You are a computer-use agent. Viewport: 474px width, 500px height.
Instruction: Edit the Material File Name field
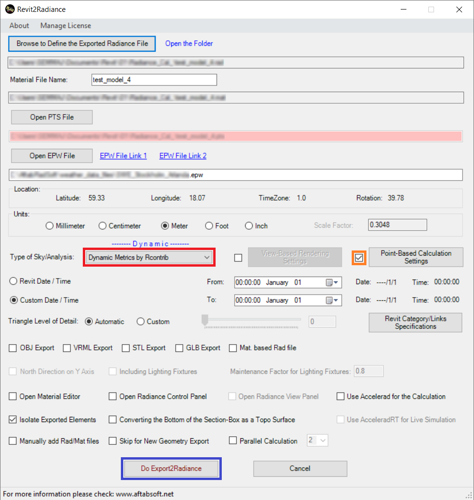point(154,80)
